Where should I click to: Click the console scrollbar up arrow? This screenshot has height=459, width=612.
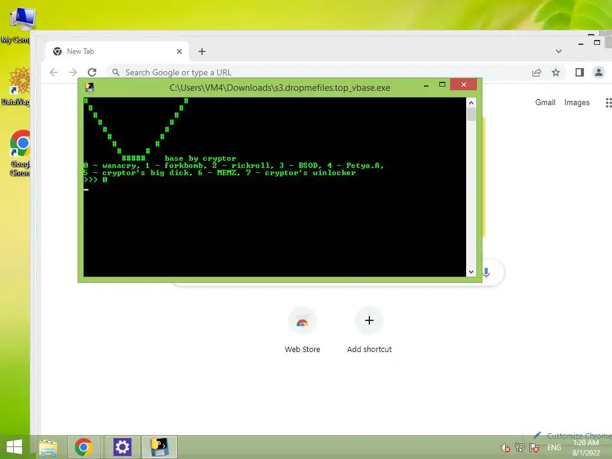coord(471,103)
